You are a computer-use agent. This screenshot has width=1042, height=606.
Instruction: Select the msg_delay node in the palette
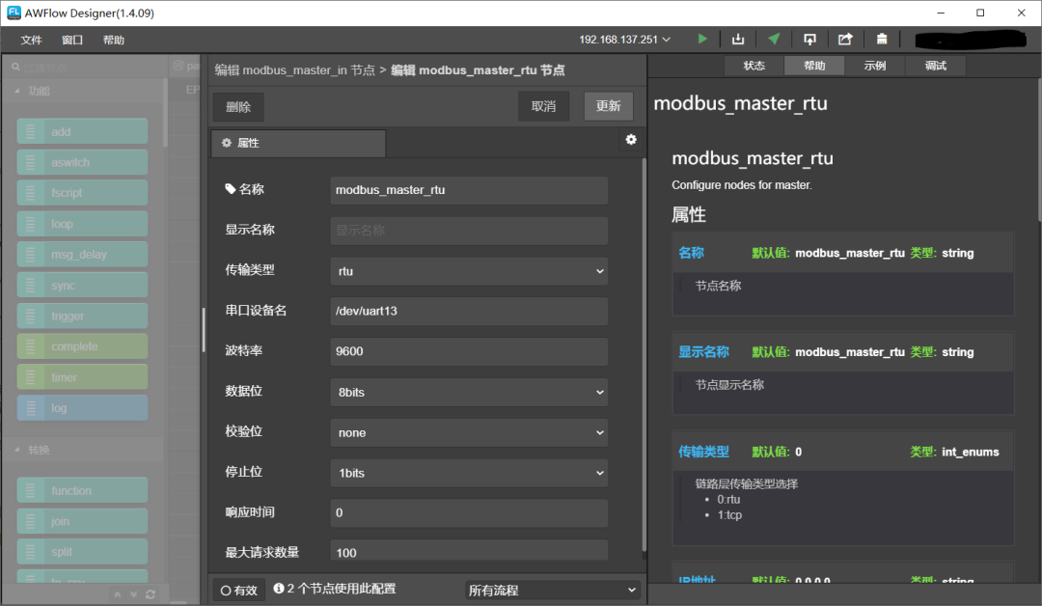82,254
